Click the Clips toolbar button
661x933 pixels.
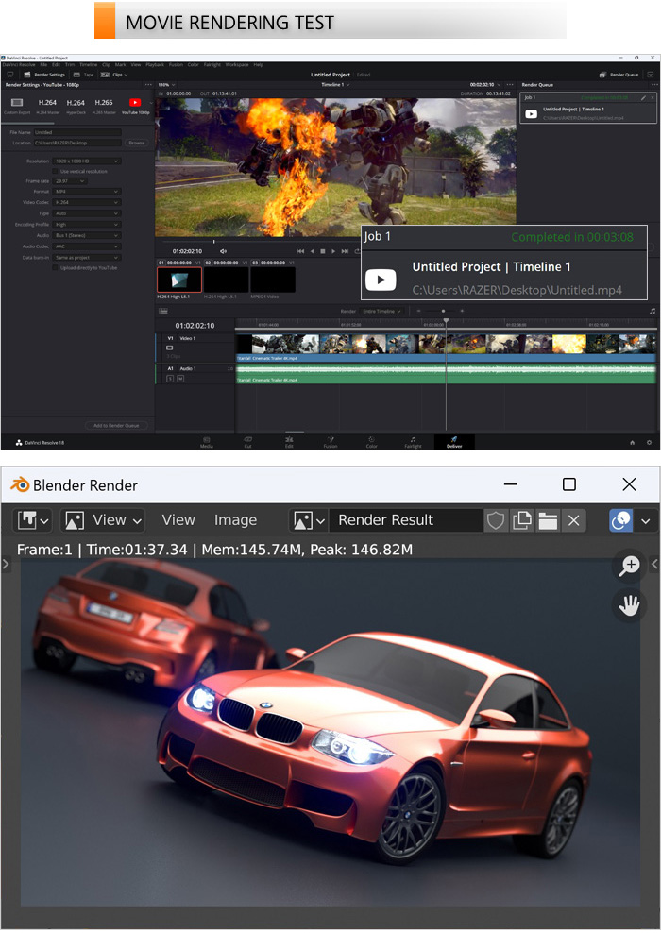point(113,75)
